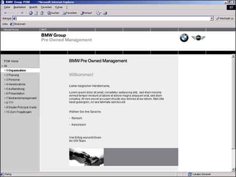Click the Forward arrow toolbar button
The height and width of the screenshot is (177, 236).
(x=22, y=13)
